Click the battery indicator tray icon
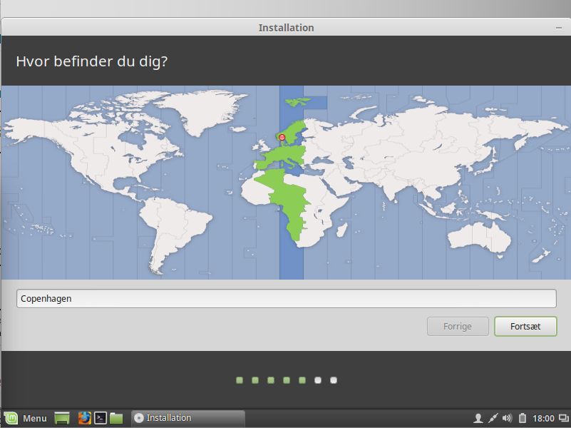This screenshot has width=571, height=428. (523, 418)
